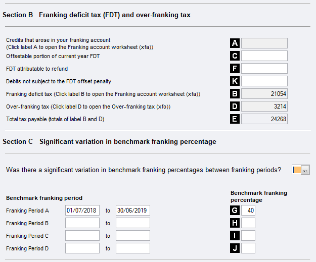Open Franking account worksheet via label B
The width and height of the screenshot is (316, 262).
(x=235, y=94)
